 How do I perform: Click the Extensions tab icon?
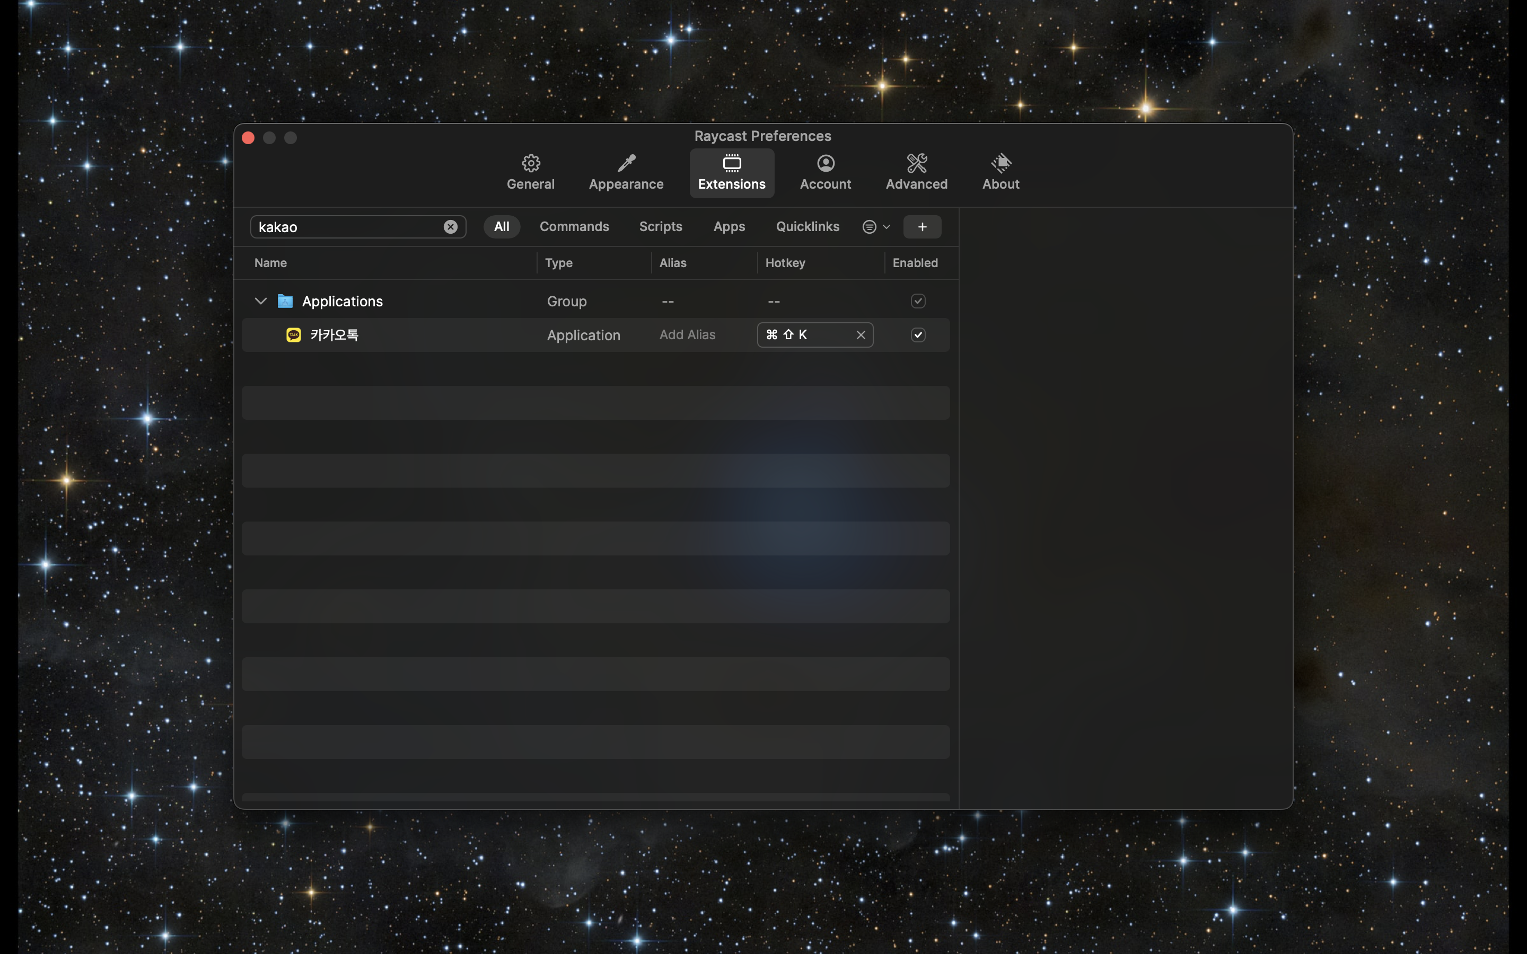tap(731, 163)
